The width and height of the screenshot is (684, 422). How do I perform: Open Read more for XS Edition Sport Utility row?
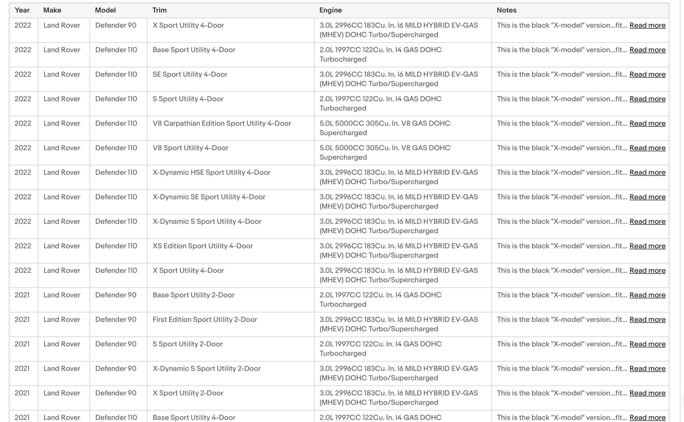click(647, 246)
